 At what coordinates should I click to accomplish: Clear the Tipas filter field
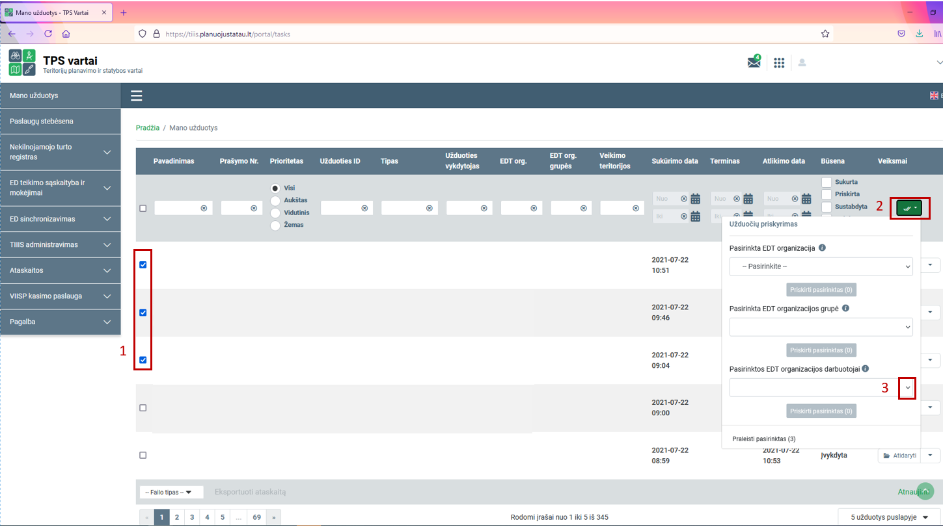click(429, 208)
